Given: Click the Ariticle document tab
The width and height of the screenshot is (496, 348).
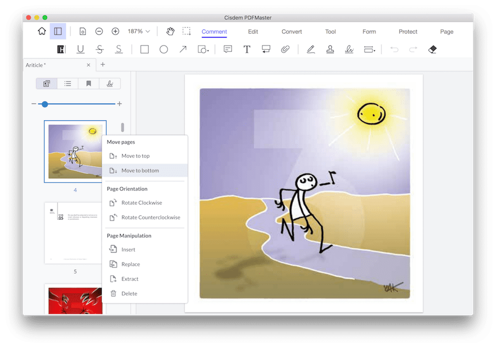Looking at the screenshot, I should tap(59, 65).
